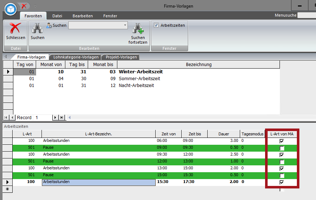Click the Menusuche input field
316x200 pixels.
[307, 15]
